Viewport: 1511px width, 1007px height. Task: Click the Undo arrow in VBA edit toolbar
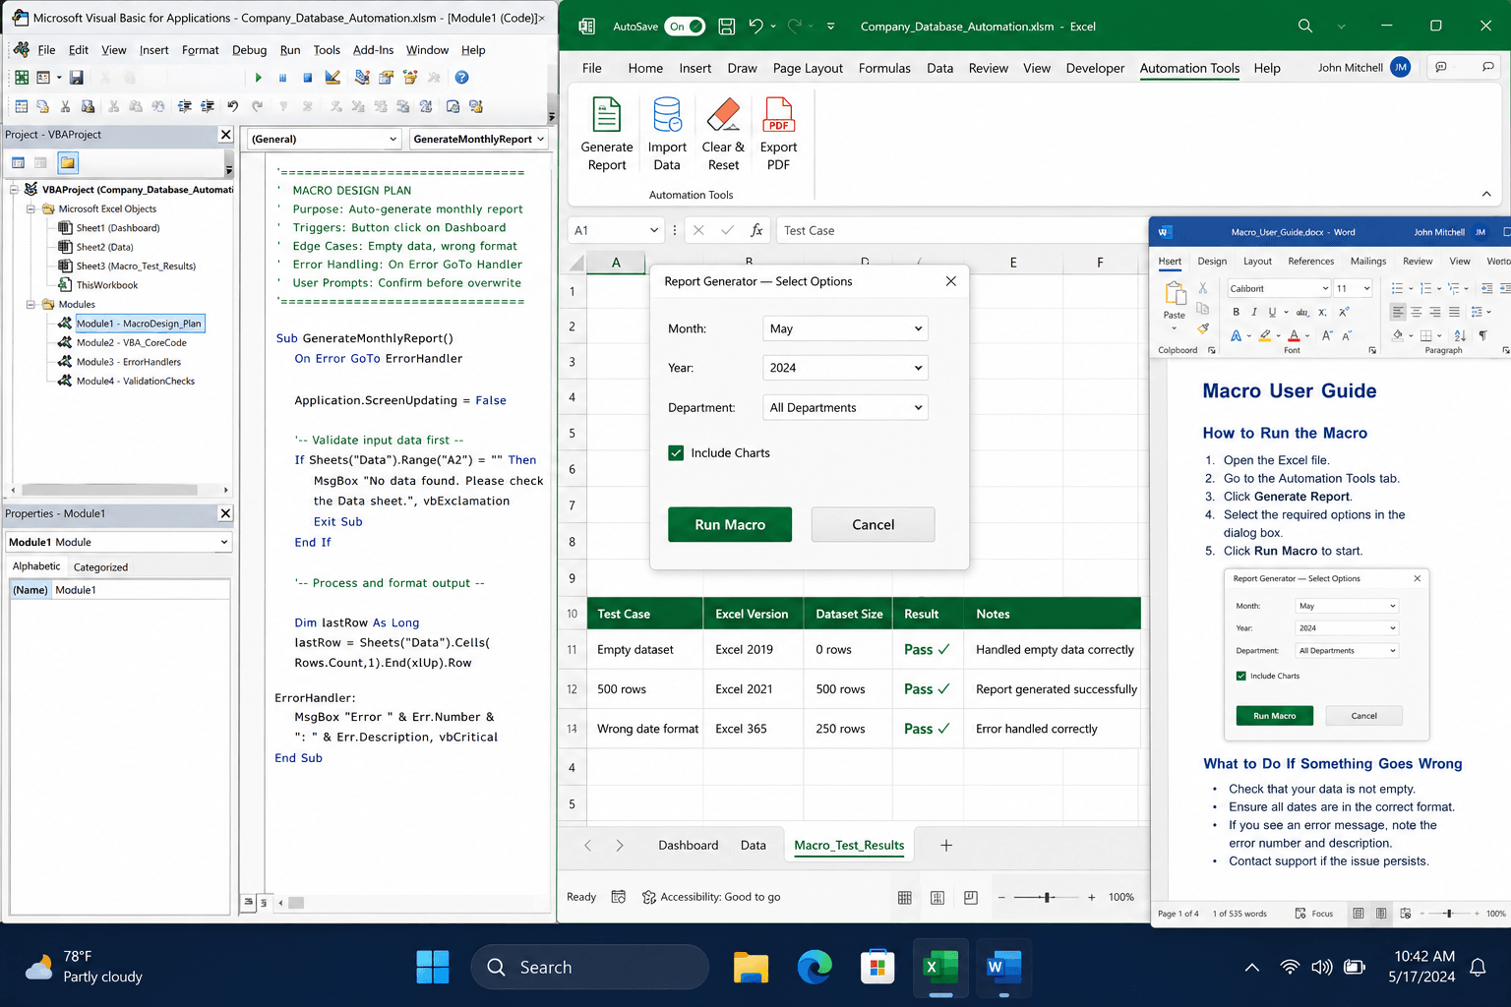(x=232, y=105)
